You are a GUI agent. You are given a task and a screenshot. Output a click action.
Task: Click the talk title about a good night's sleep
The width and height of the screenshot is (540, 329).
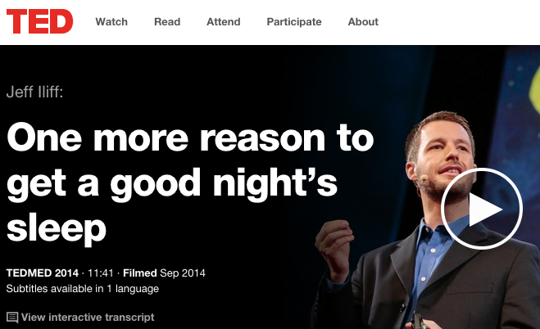point(190,183)
